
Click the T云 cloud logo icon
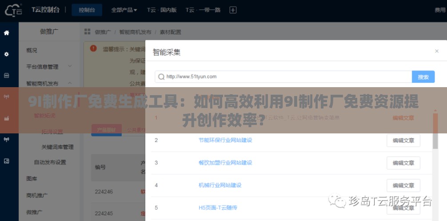click(13, 11)
